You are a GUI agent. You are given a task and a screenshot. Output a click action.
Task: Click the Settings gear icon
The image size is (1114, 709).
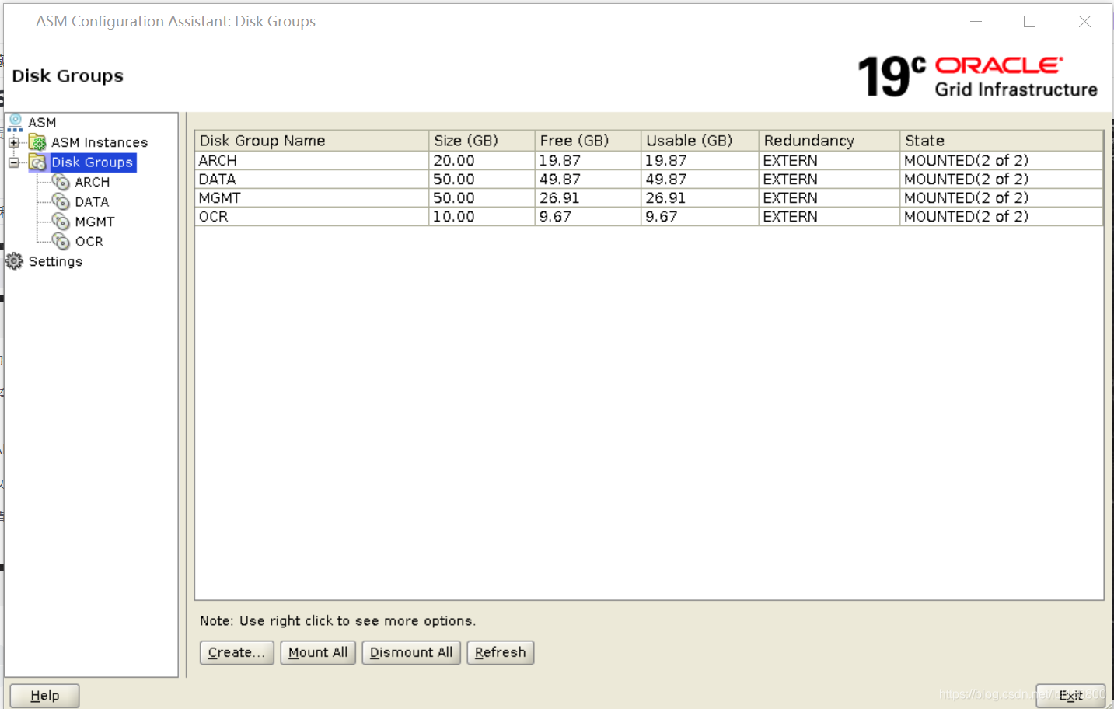coord(15,261)
